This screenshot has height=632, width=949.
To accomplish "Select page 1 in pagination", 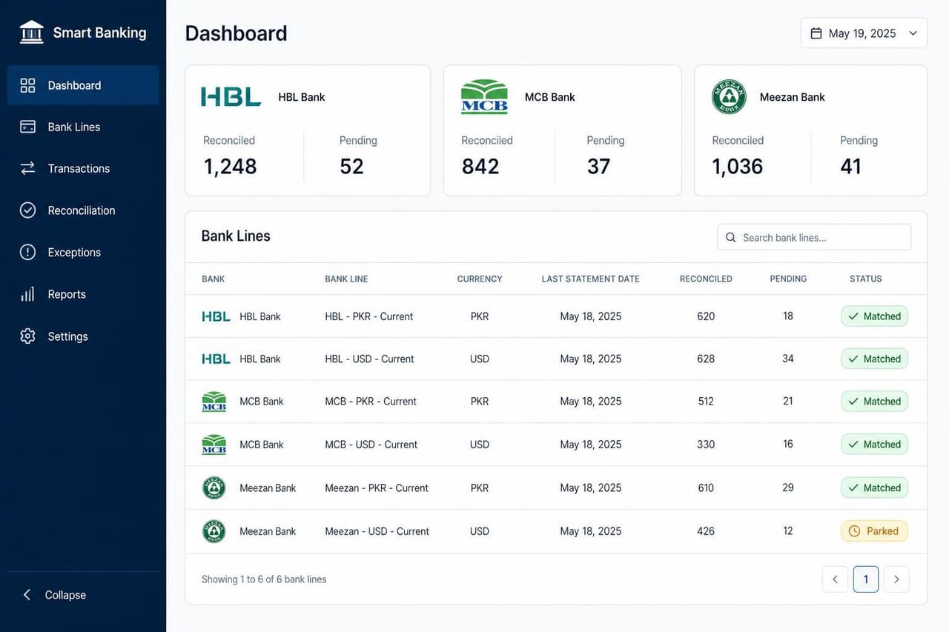I will click(x=866, y=579).
